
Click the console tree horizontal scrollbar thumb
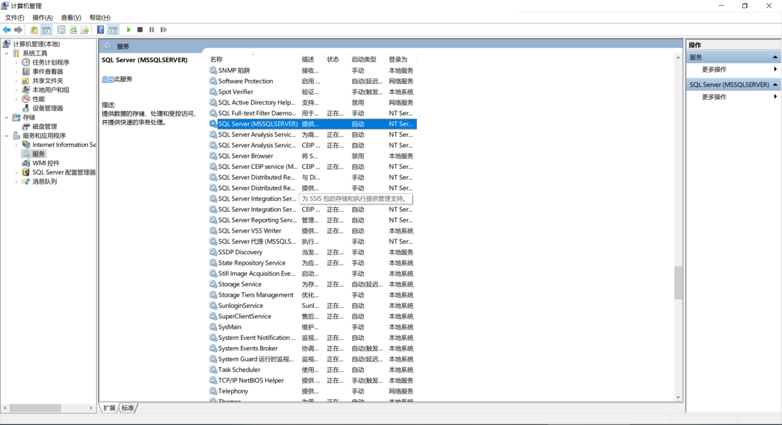coord(35,408)
